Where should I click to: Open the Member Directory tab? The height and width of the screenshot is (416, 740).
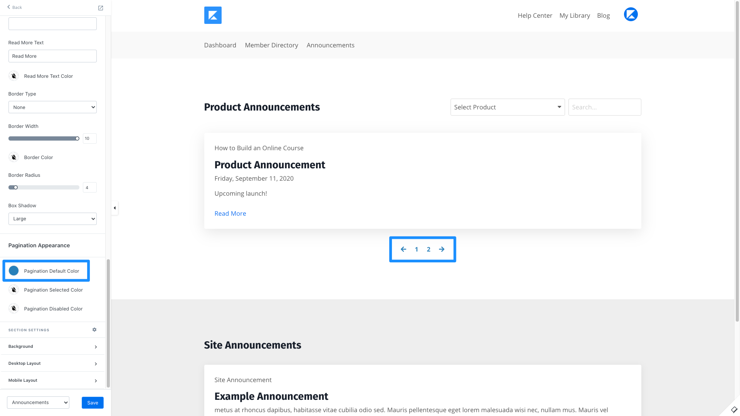pos(271,45)
